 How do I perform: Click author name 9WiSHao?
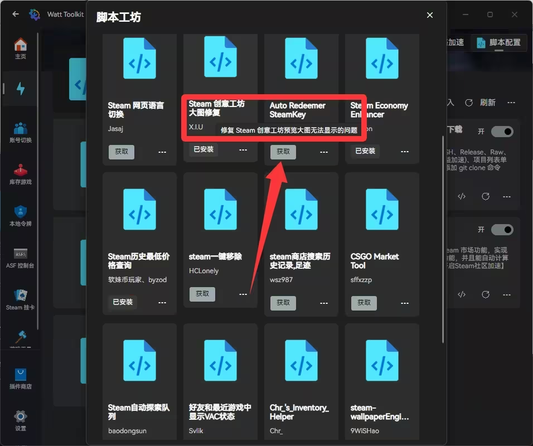(x=365, y=431)
